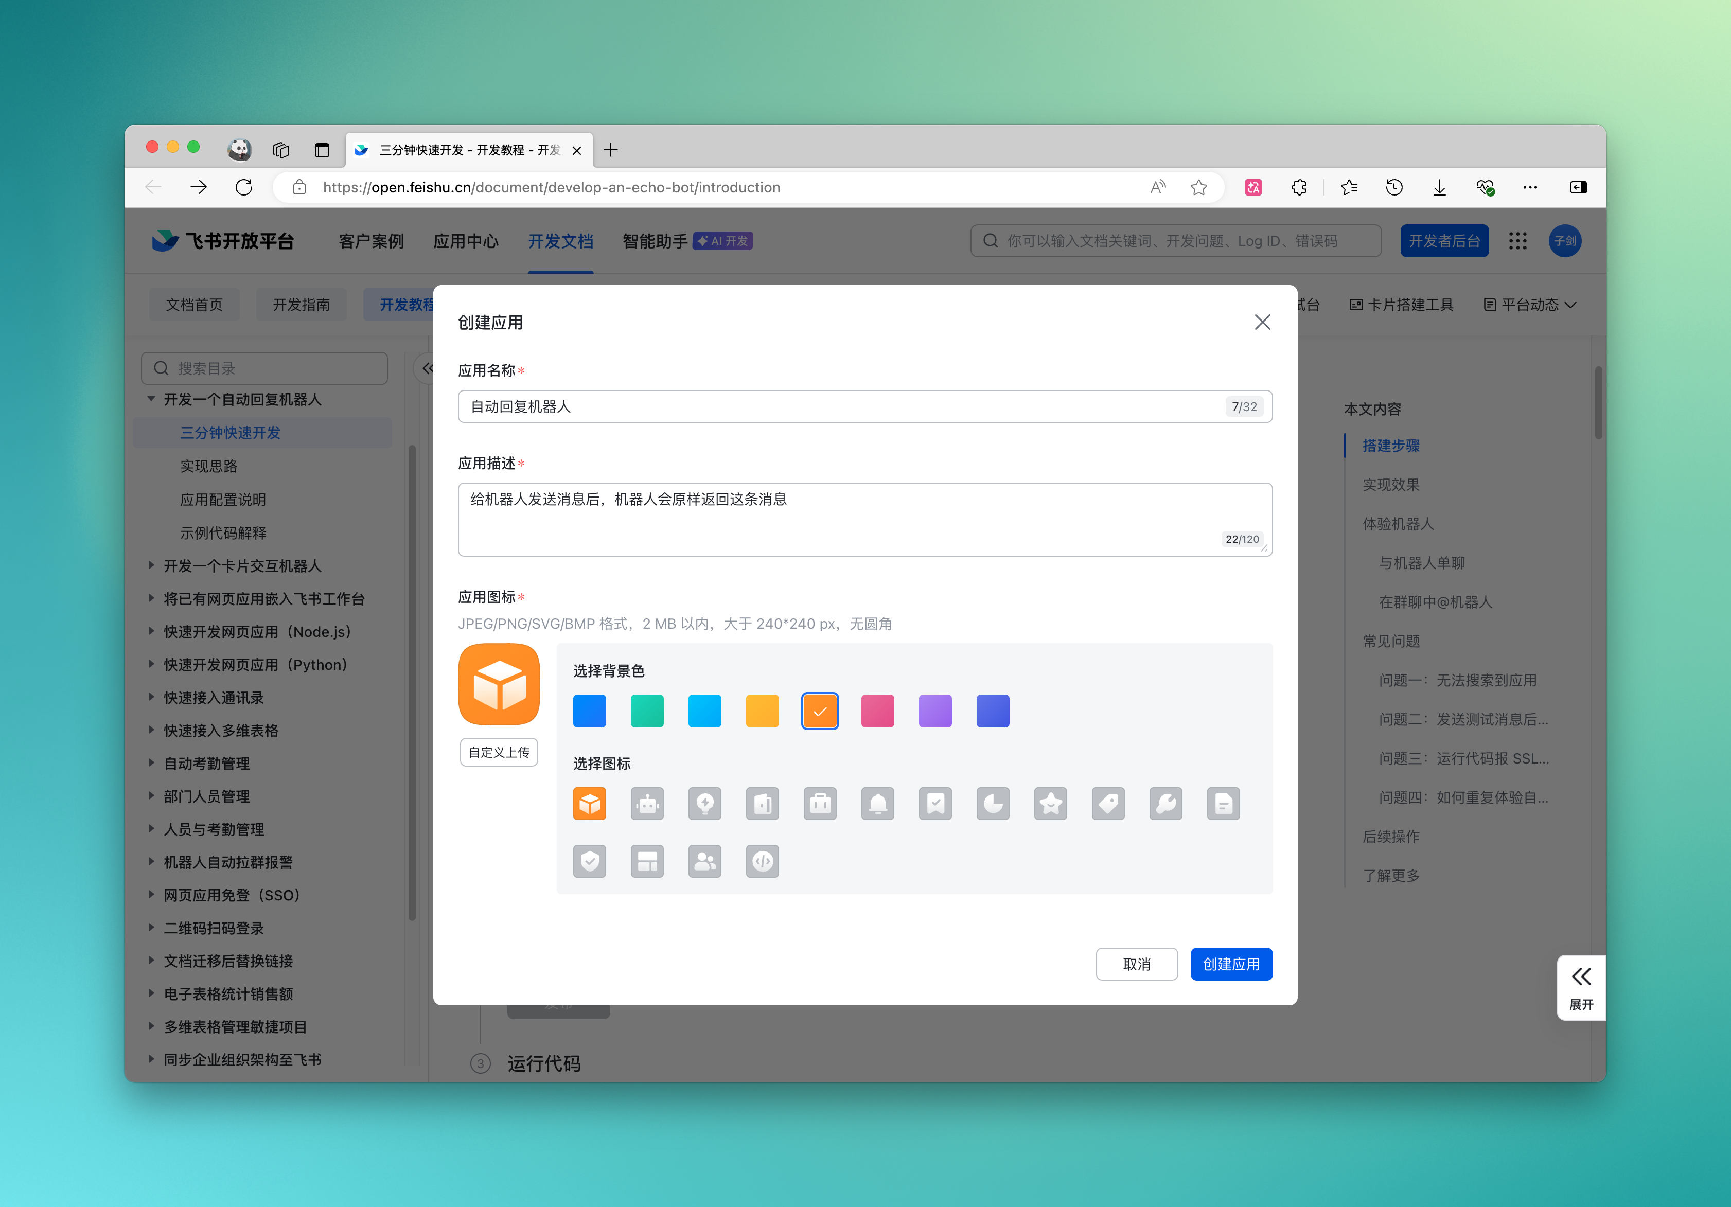
Task: Select the wrench tool app icon
Action: [1165, 804]
